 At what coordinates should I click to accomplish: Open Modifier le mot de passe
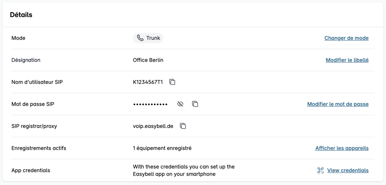338,104
